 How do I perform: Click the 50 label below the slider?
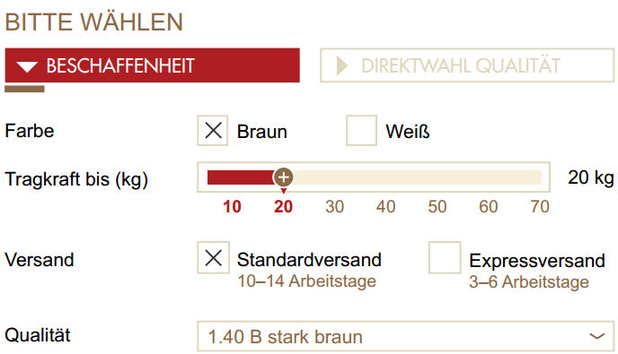tap(437, 207)
